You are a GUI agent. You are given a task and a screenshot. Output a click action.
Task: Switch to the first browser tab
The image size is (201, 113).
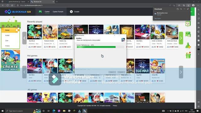[x=17, y=2]
